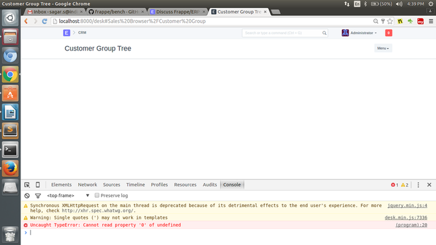Open the Audits panel in DevTools
The width and height of the screenshot is (436, 245).
point(210,185)
